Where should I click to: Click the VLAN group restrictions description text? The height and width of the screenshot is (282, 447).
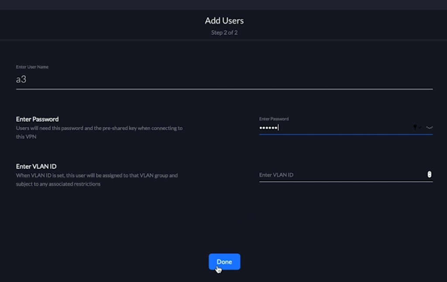point(97,179)
